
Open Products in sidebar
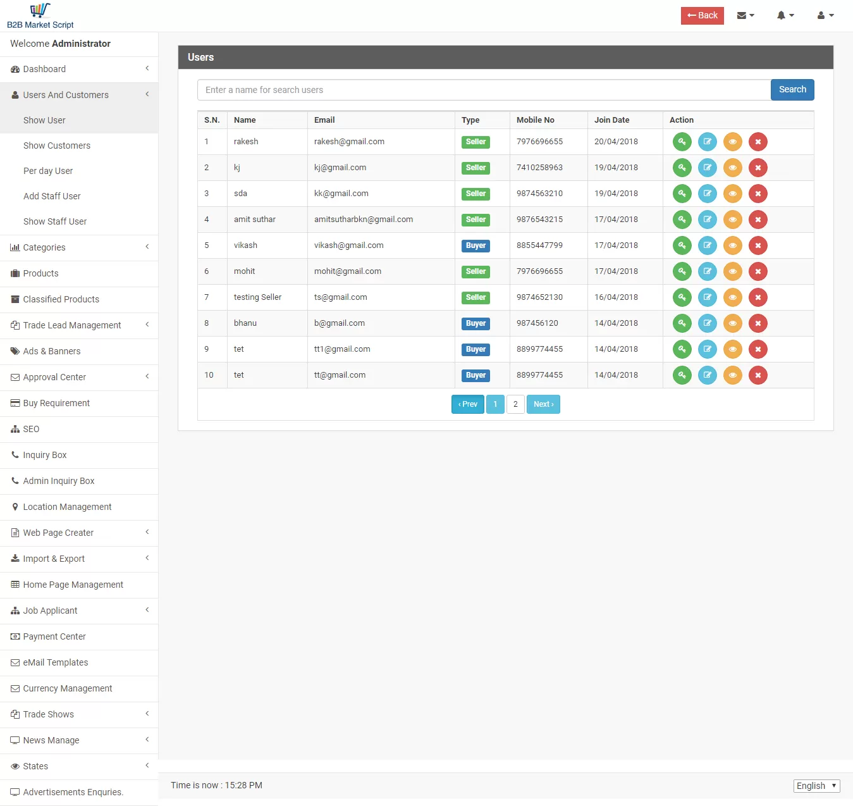(x=79, y=273)
